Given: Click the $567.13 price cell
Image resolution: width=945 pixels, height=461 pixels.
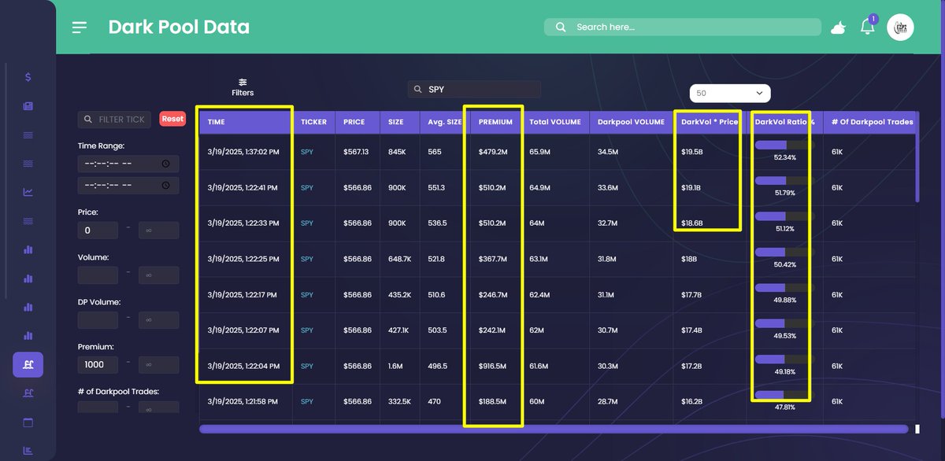Looking at the screenshot, I should tap(356, 152).
